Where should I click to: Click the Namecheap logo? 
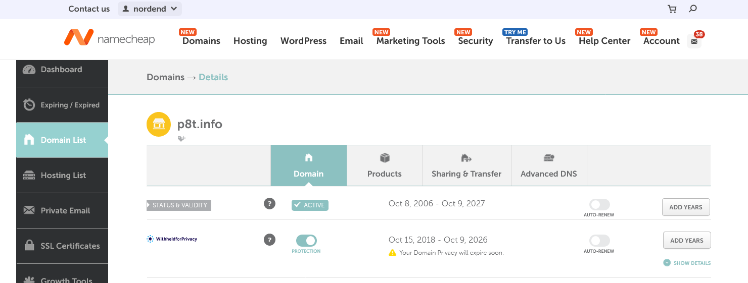point(109,38)
